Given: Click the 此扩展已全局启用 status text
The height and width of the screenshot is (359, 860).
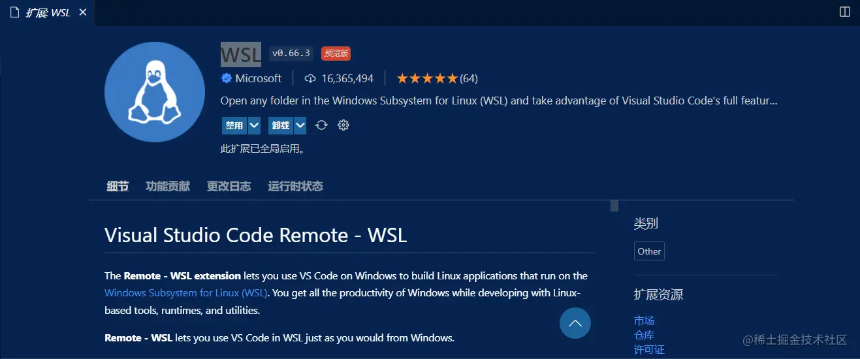Looking at the screenshot, I should tap(263, 149).
